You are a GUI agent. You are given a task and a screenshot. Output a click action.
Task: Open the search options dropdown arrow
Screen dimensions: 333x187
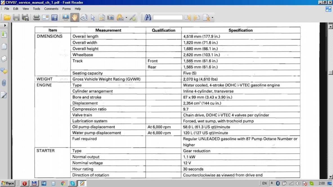click(213, 18)
